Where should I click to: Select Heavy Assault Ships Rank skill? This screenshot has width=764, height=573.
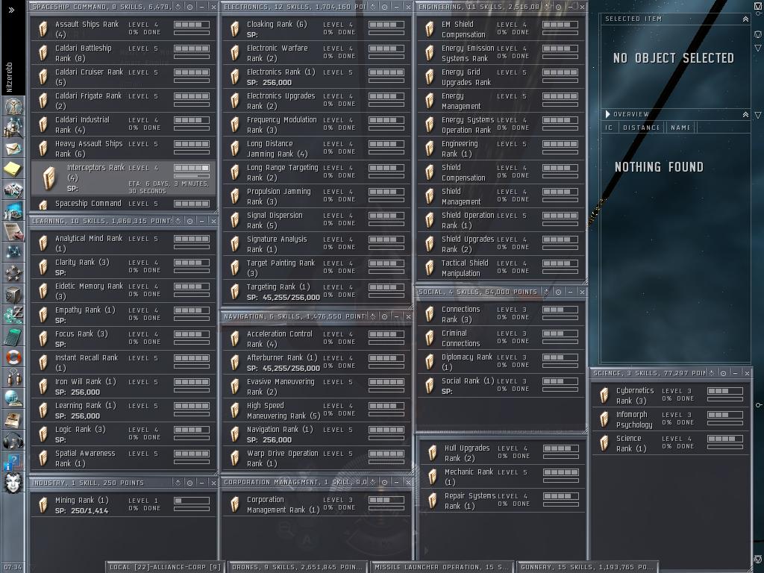[123, 148]
